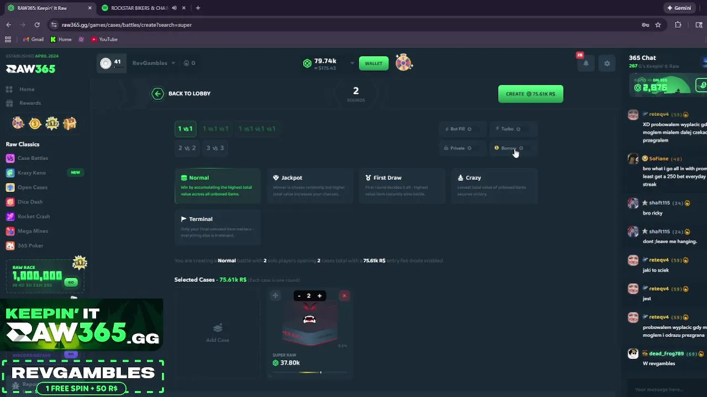Click the user avatar level 41

point(105,63)
